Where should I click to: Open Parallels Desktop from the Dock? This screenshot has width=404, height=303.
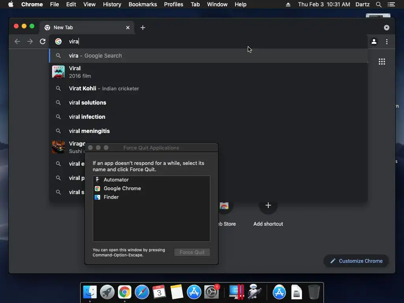[x=236, y=292]
